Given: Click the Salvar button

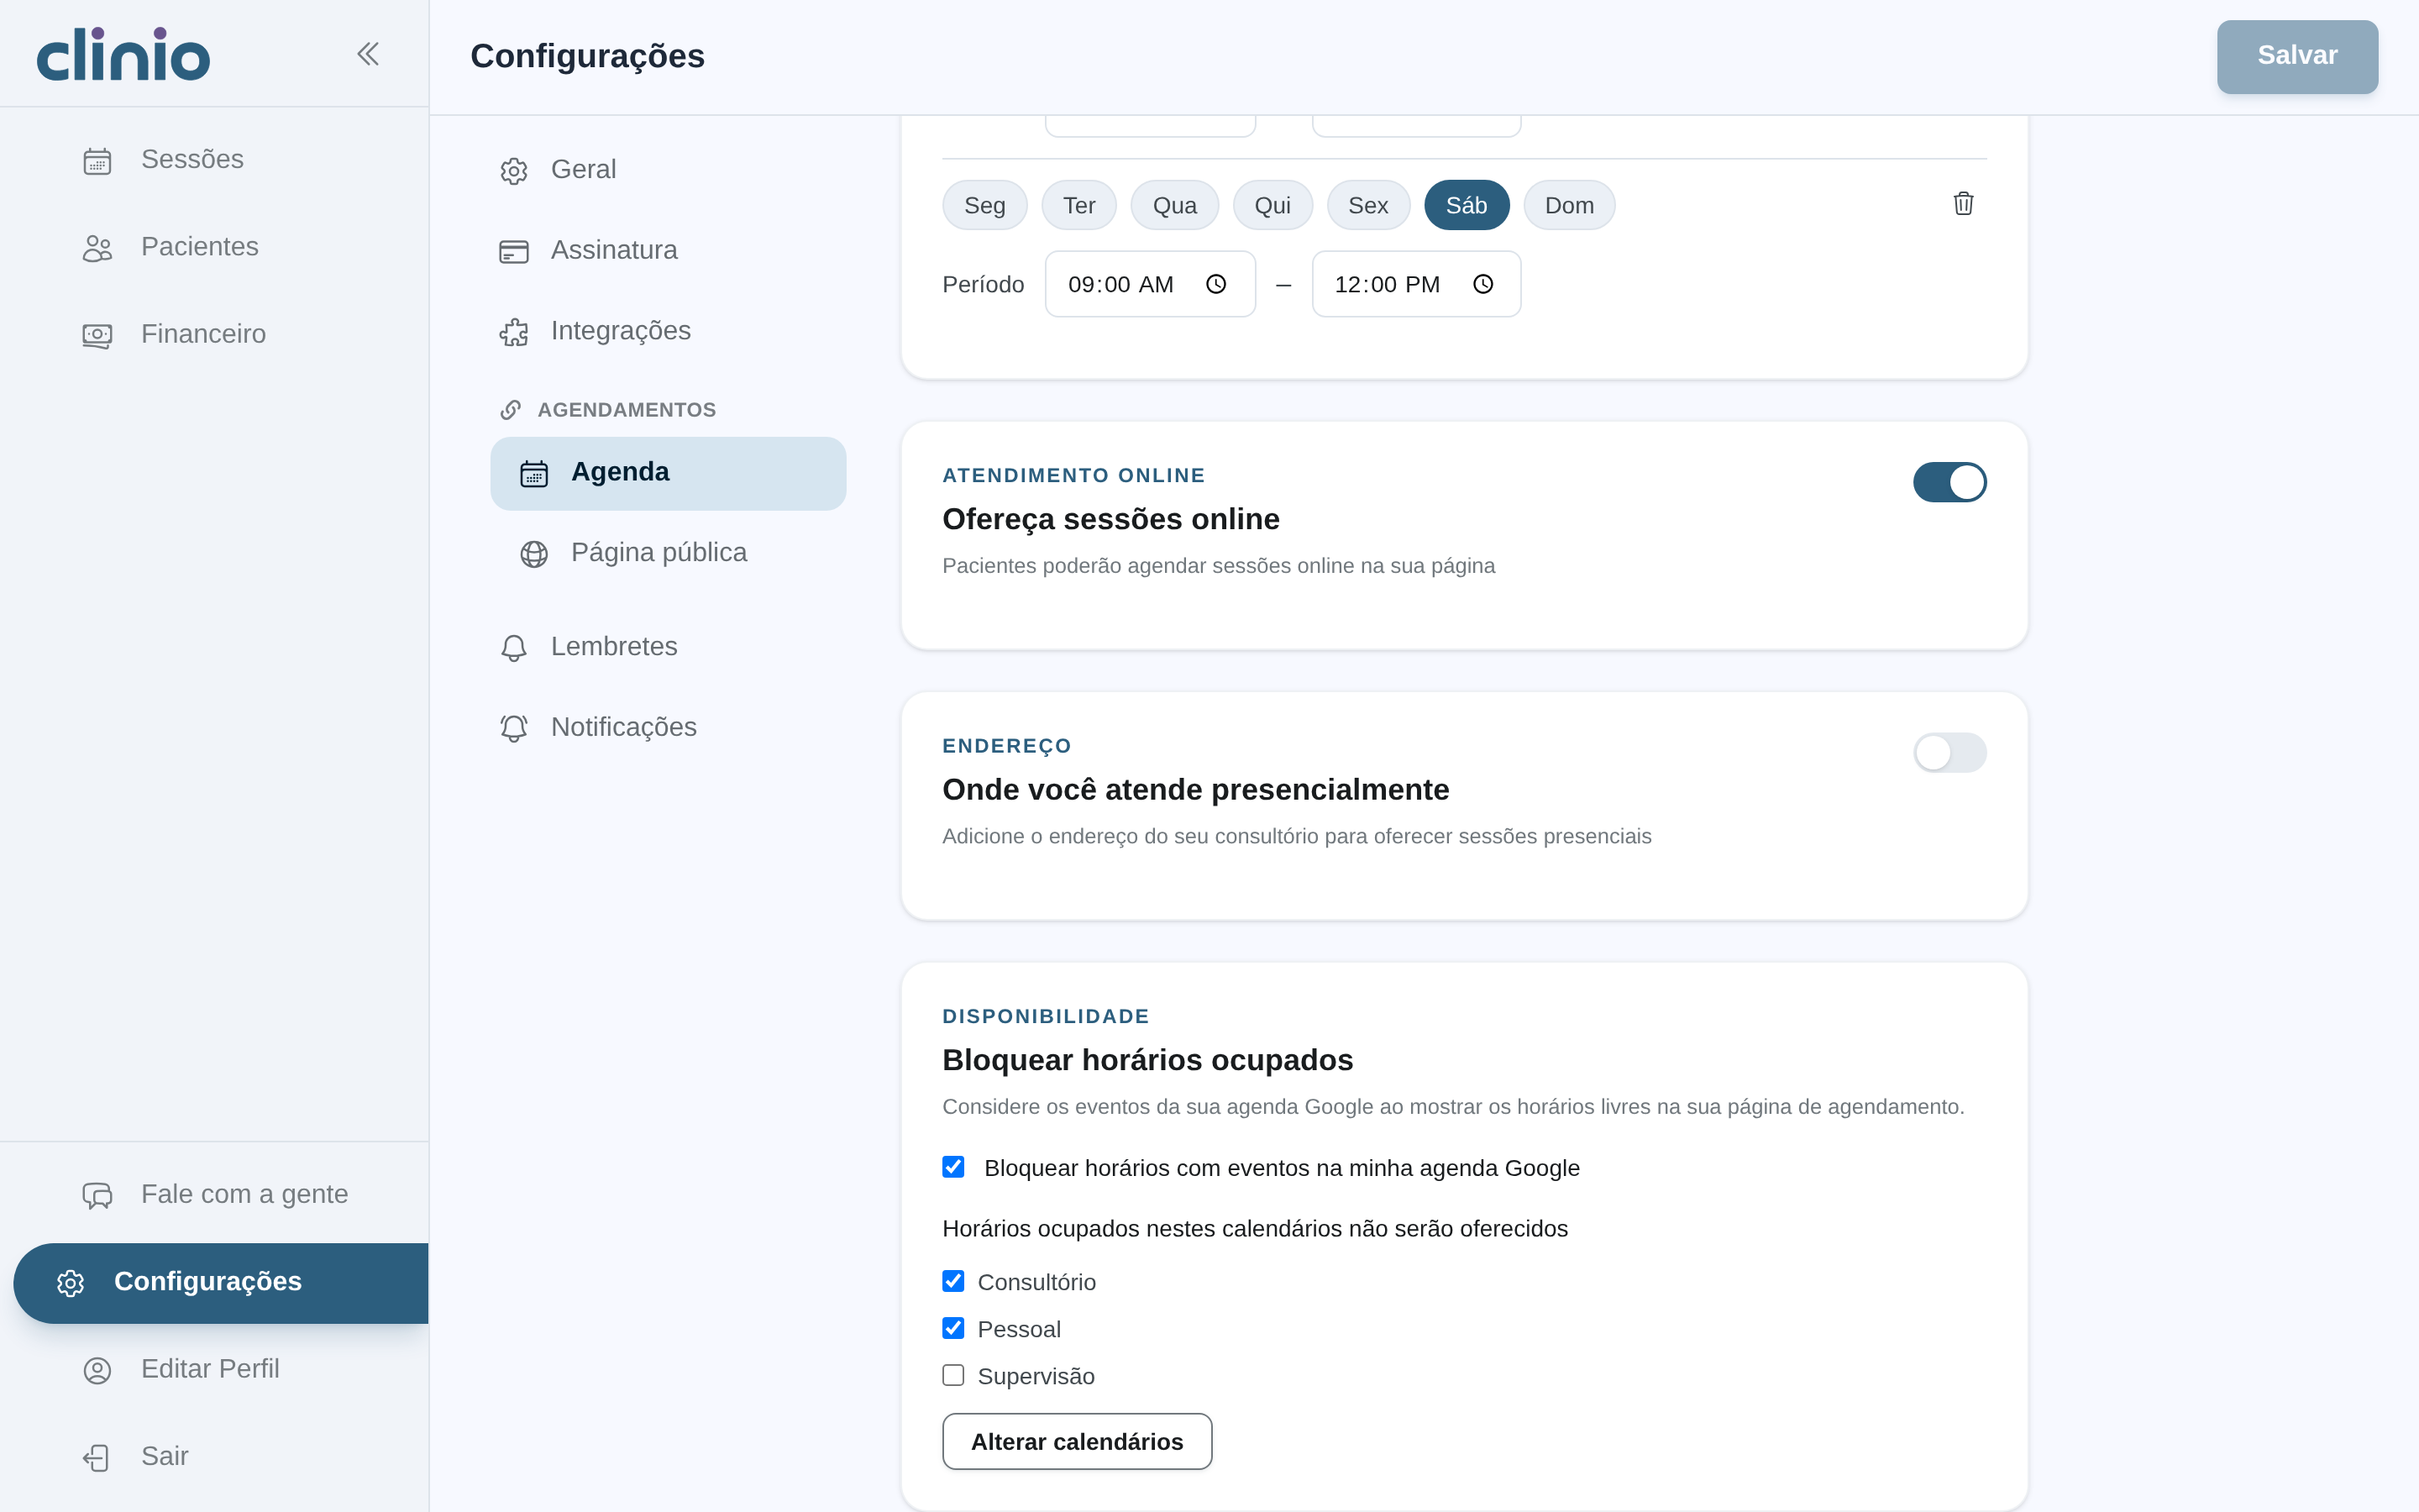Looking at the screenshot, I should pos(2297,56).
